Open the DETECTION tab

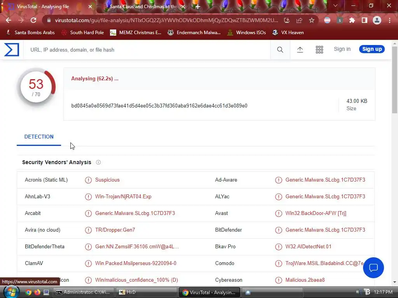(39, 137)
